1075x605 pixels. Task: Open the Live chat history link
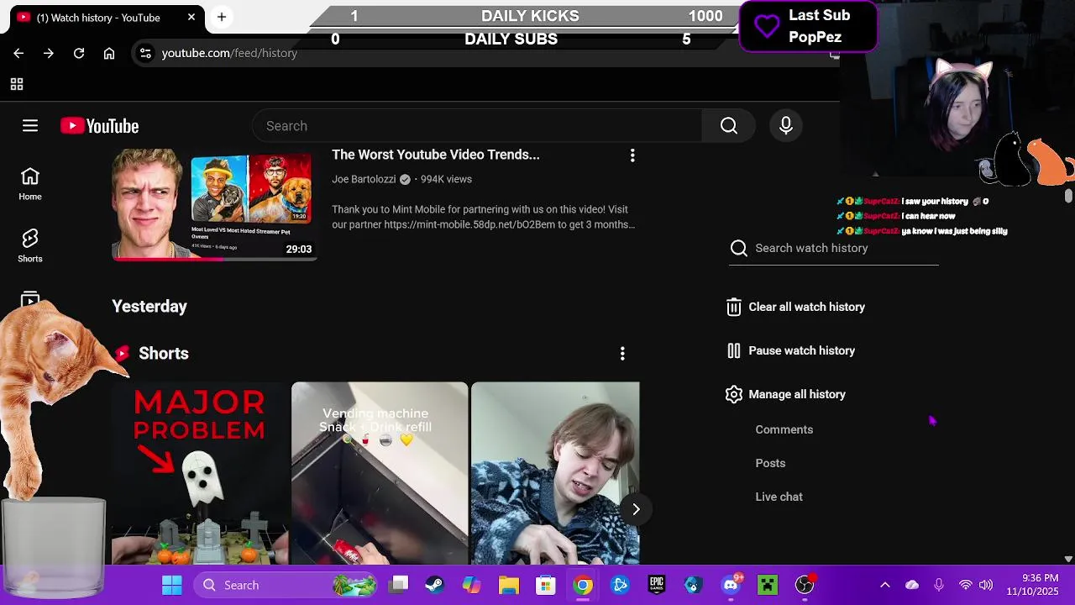coord(779,497)
